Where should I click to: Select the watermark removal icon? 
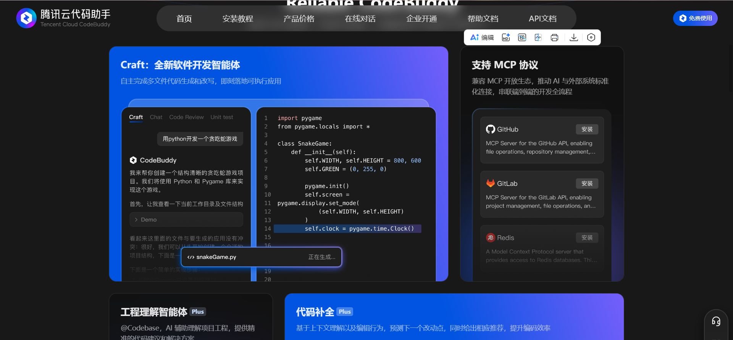522,37
